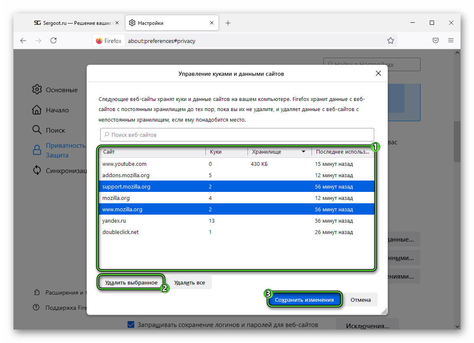The width and height of the screenshot is (474, 343).
Task: Open the Основные settings section
Action: click(x=61, y=90)
